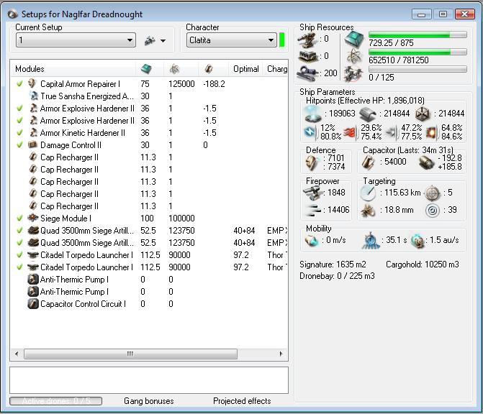The width and height of the screenshot is (483, 414).
Task: Open Gang bonuses
Action: click(x=149, y=401)
